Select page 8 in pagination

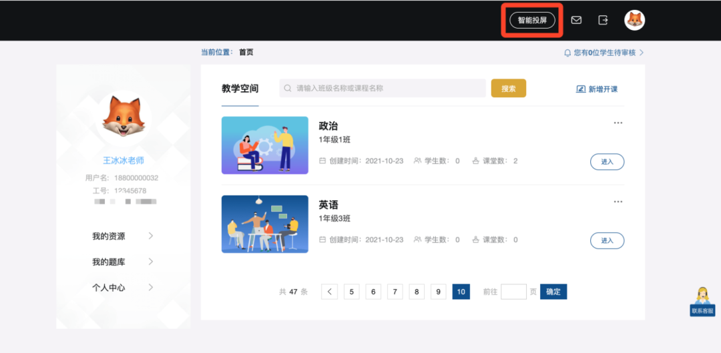(416, 292)
